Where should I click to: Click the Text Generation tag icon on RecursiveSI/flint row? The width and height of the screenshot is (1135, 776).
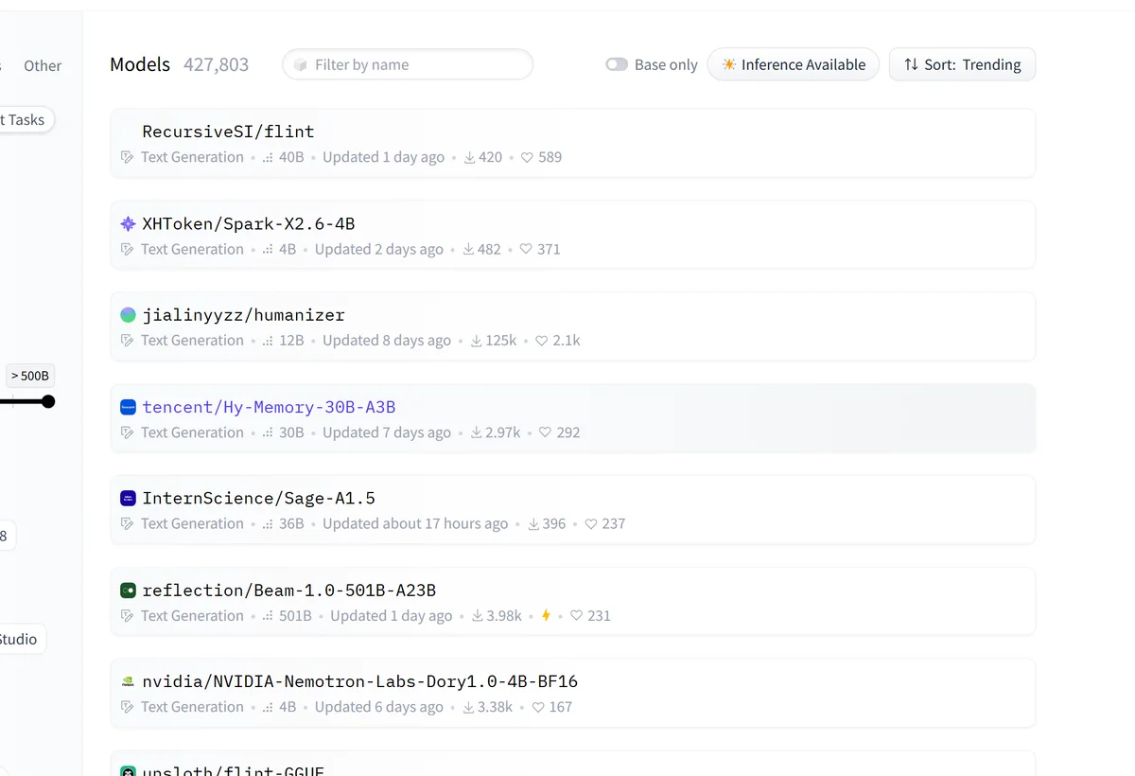point(128,157)
